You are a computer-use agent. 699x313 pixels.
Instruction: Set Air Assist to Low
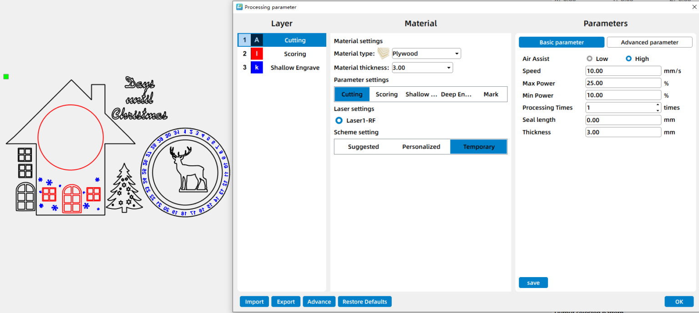click(x=590, y=59)
